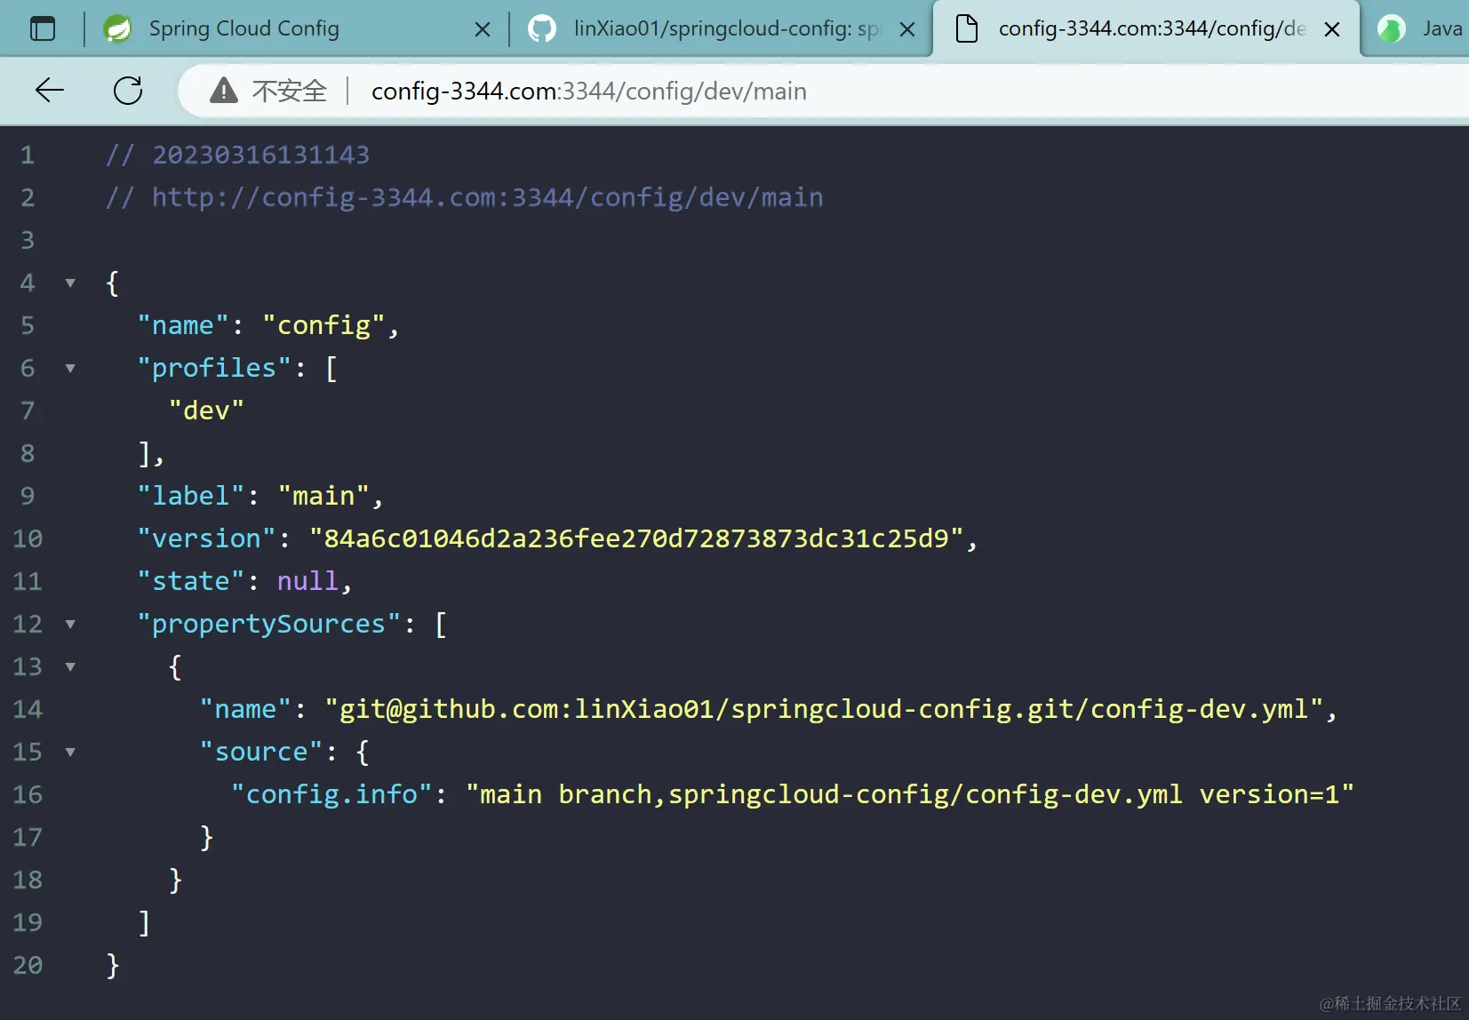Click the "profiles" key
The height and width of the screenshot is (1020, 1469).
(214, 368)
